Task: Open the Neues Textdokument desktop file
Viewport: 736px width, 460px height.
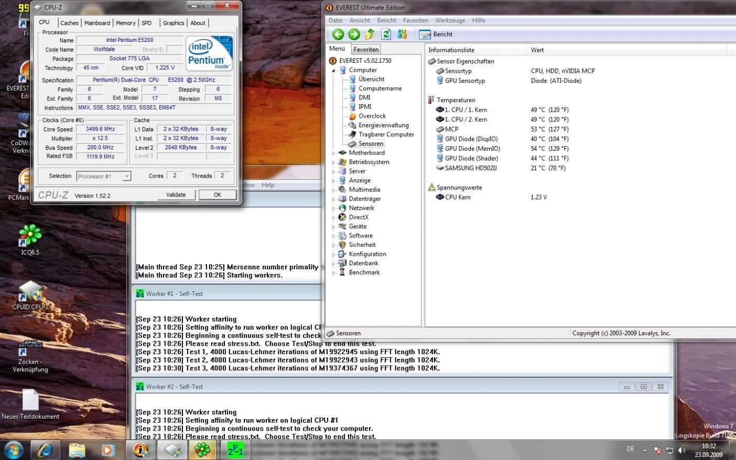Action: point(30,404)
